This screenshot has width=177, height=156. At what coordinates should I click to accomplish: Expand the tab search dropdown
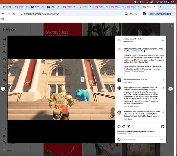pyautogui.click(x=173, y=7)
